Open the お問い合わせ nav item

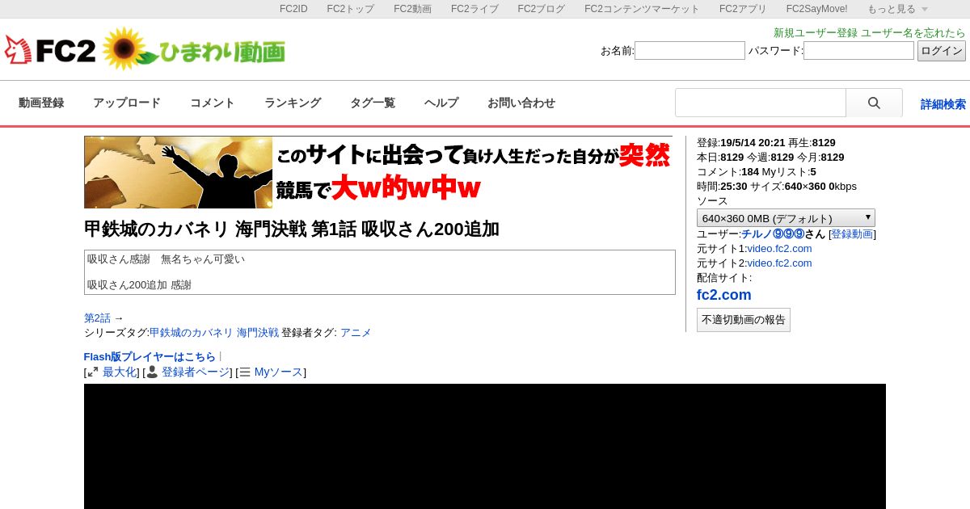click(521, 103)
